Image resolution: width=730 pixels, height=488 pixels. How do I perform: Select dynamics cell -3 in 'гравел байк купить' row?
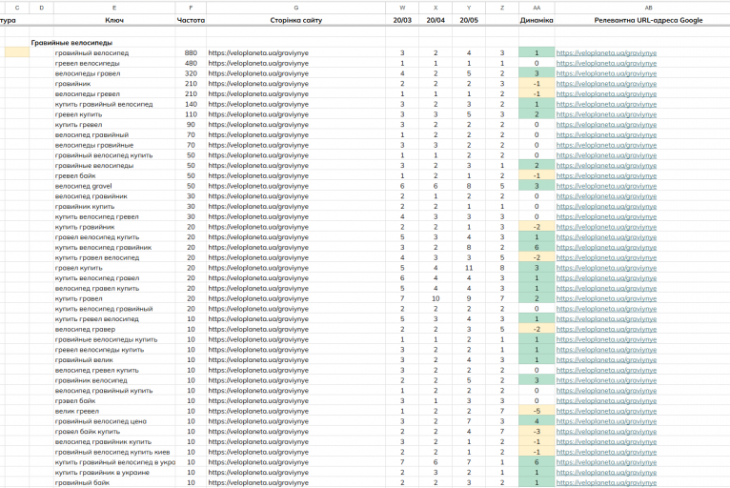537,432
